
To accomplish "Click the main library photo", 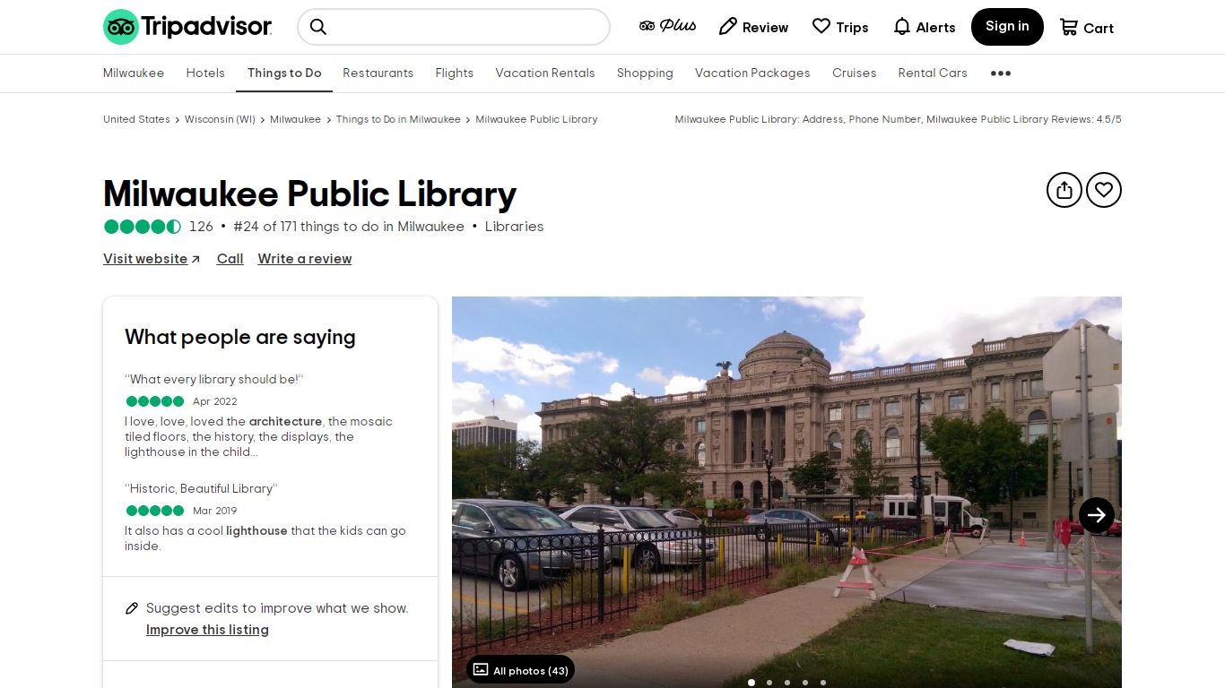I will [x=786, y=492].
